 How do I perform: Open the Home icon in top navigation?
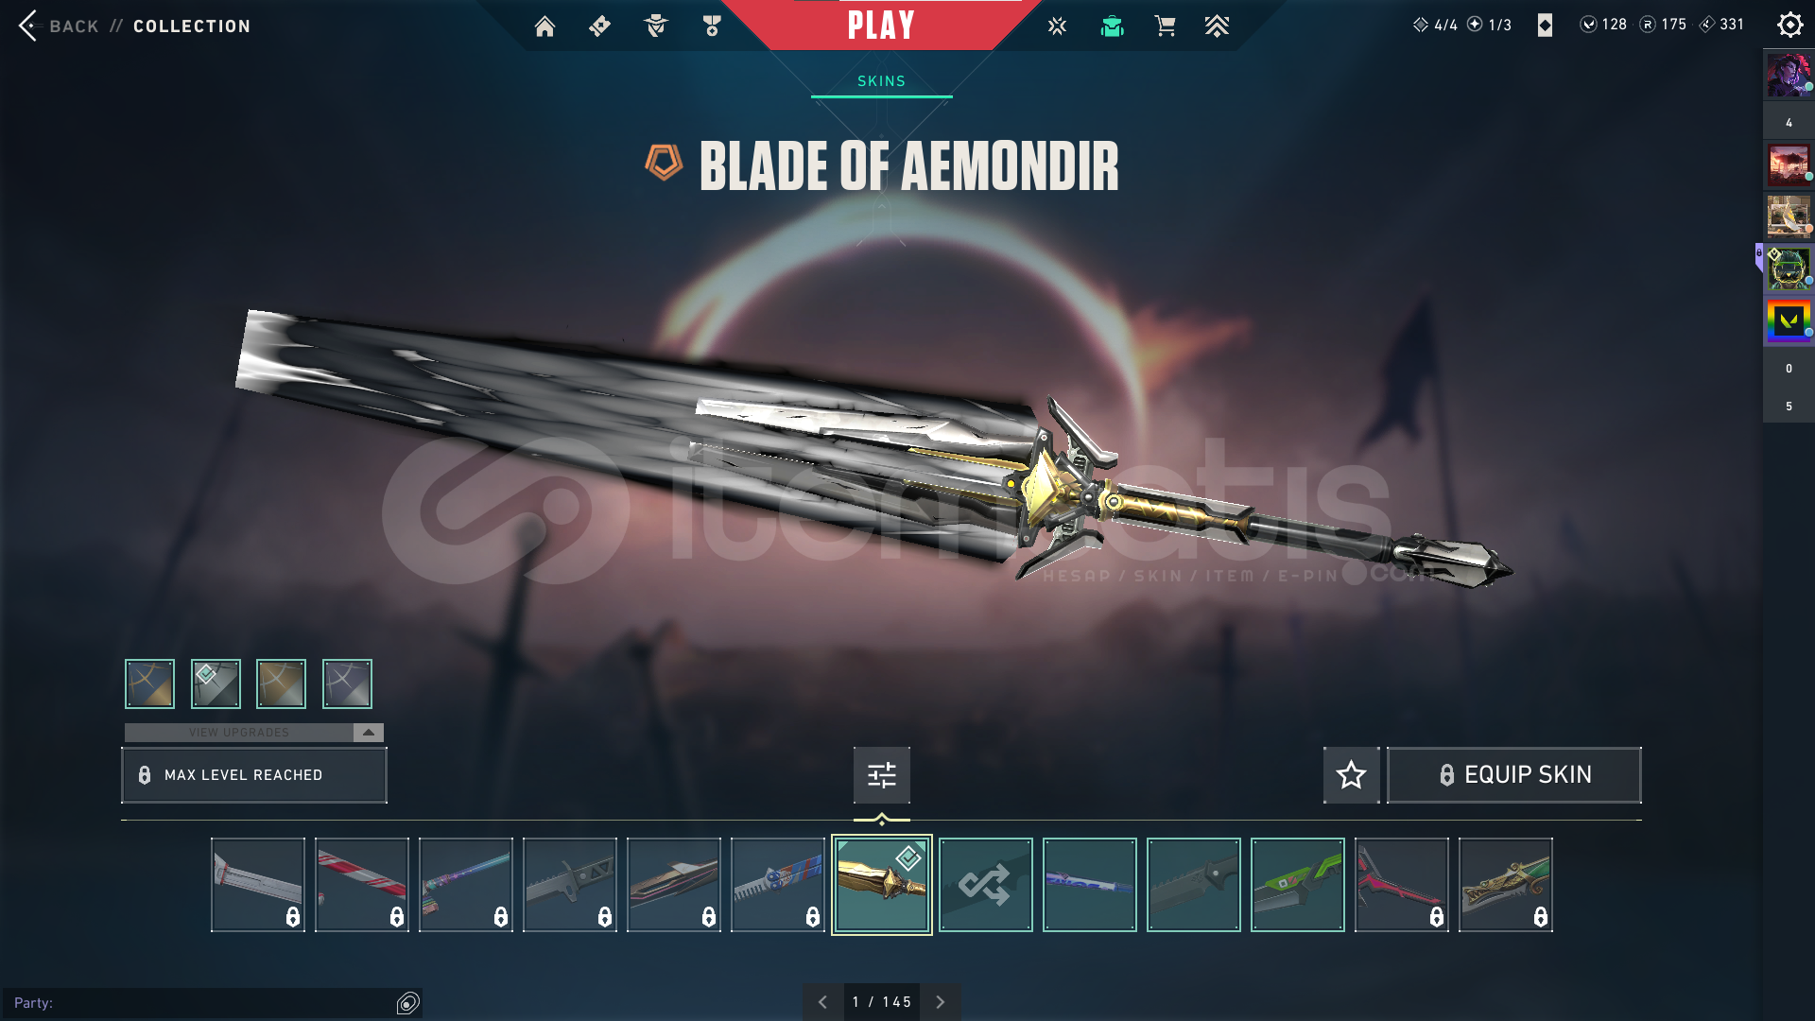(544, 26)
